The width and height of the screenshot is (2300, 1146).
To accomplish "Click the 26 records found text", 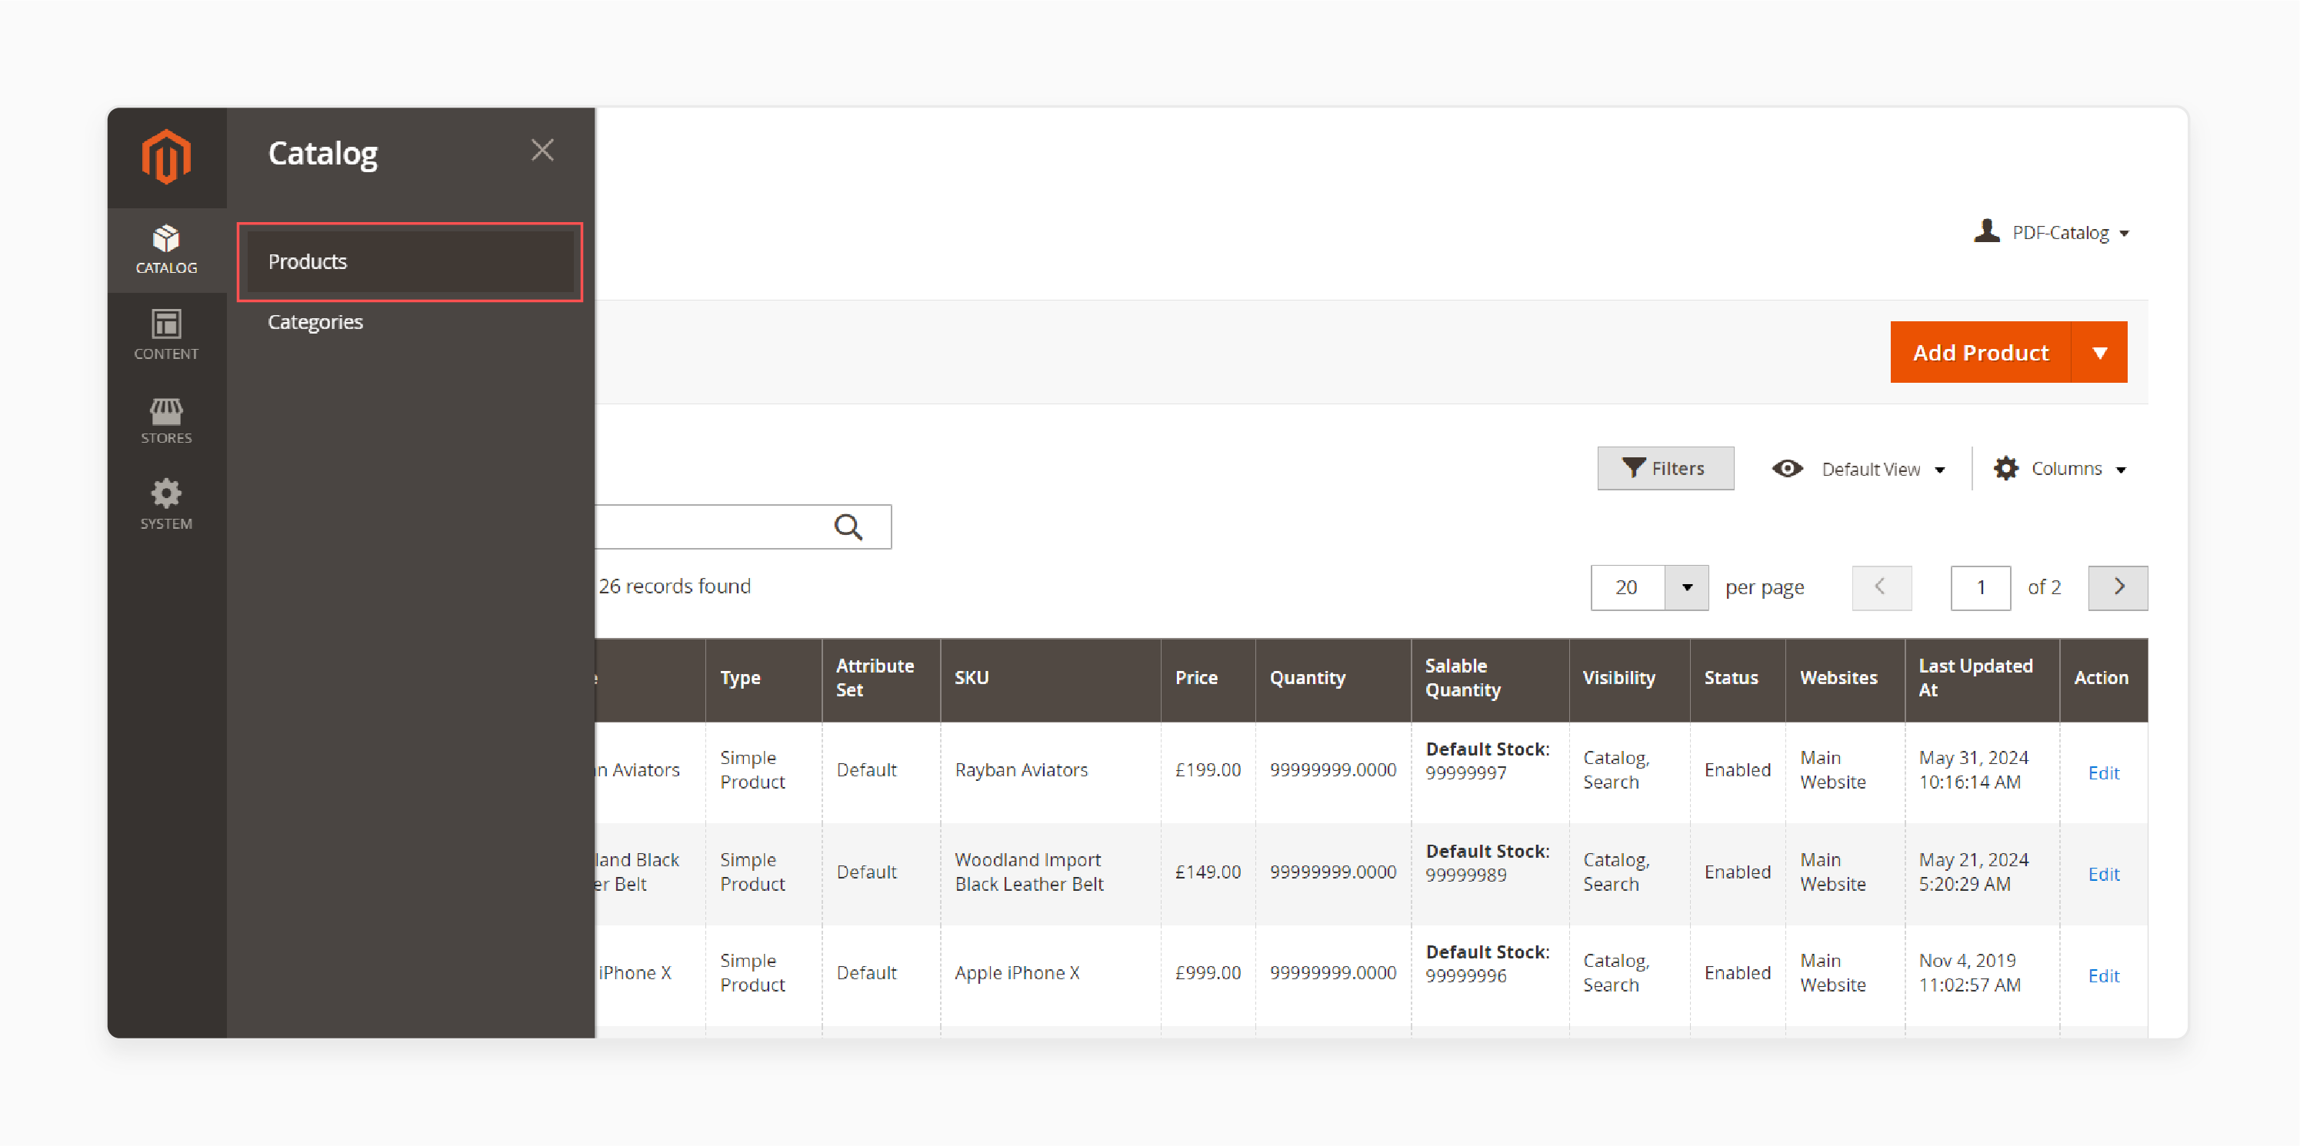I will (674, 586).
